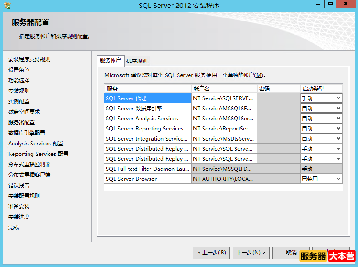The width and height of the screenshot is (358, 267).
Task: Click the SQL Server setup title bar icon
Action: coord(7,5)
